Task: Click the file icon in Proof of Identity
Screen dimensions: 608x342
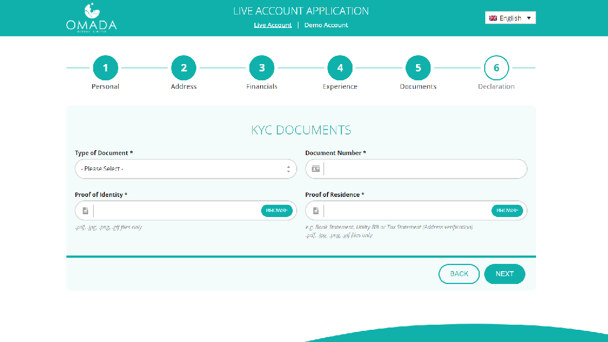Action: pyautogui.click(x=85, y=210)
